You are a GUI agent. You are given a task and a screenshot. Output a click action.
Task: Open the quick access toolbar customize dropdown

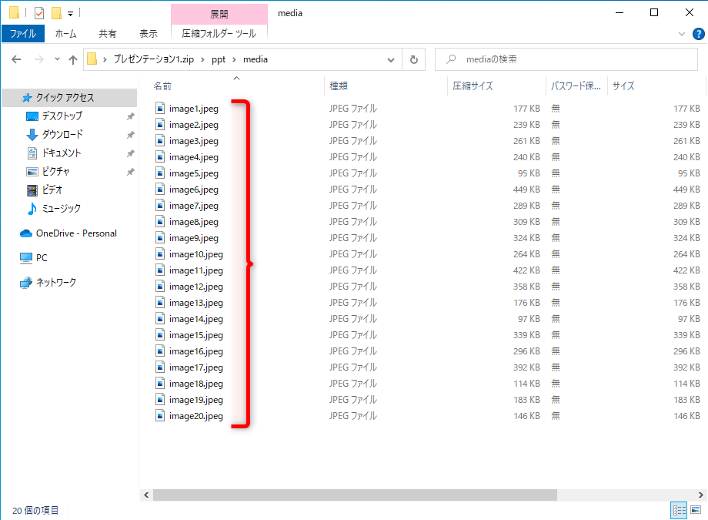(70, 12)
